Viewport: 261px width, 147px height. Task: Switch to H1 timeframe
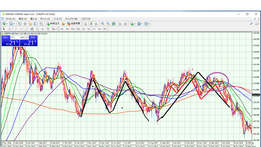tap(84, 29)
